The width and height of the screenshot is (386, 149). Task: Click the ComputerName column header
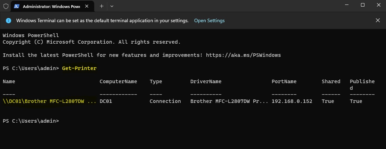118,81
